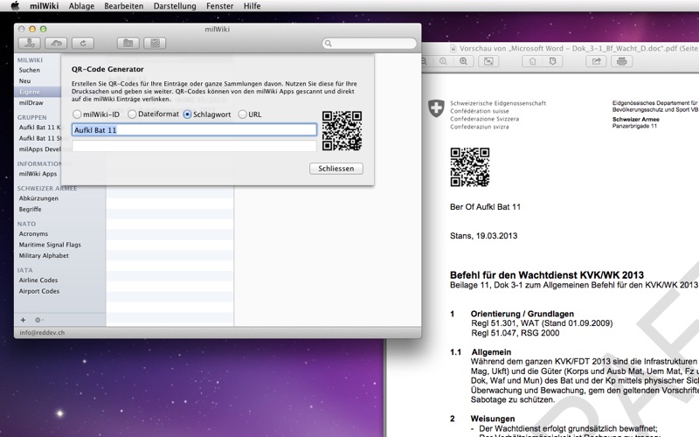Image resolution: width=699 pixels, height=437 pixels.
Task: Click the cloud sync toolbar icon
Action: (x=56, y=43)
